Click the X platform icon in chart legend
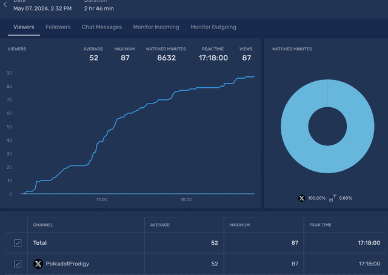 [x=302, y=198]
